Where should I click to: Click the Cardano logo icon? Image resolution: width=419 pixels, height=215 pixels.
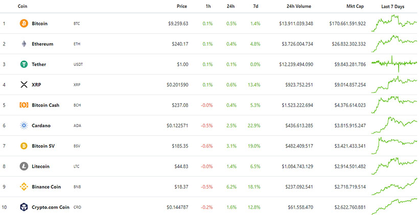[24, 125]
